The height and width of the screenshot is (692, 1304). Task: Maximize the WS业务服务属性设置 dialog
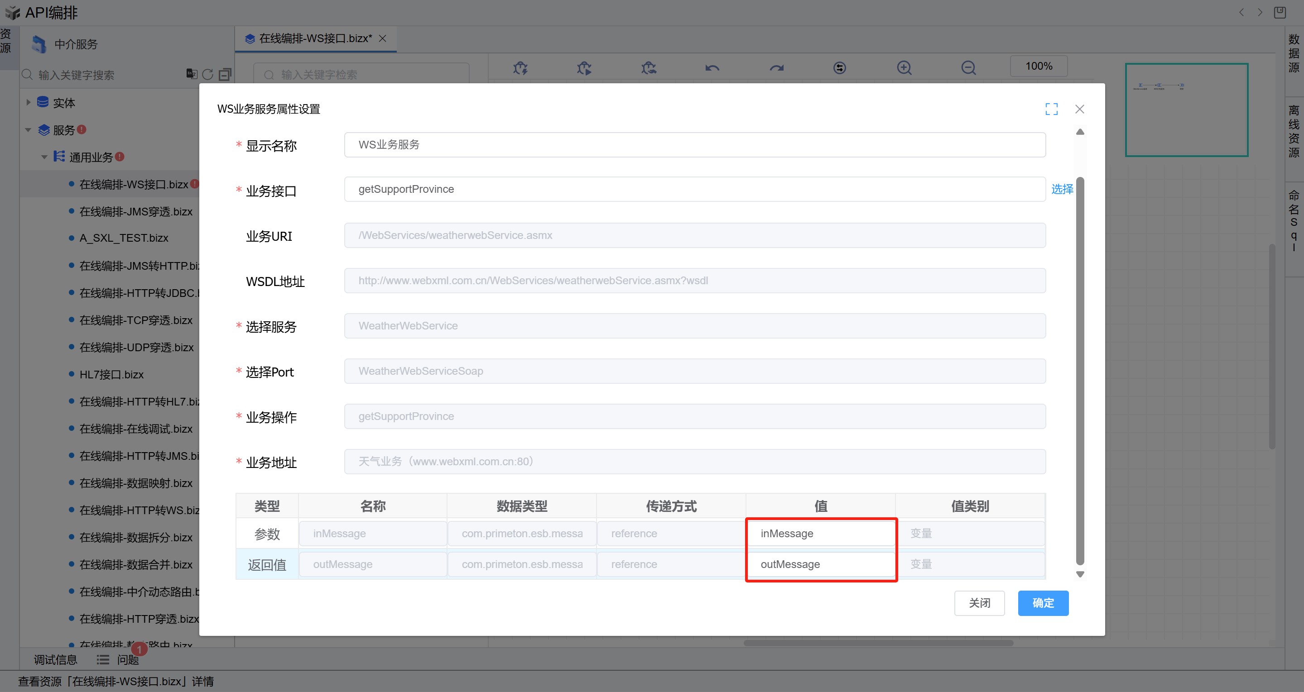point(1051,109)
